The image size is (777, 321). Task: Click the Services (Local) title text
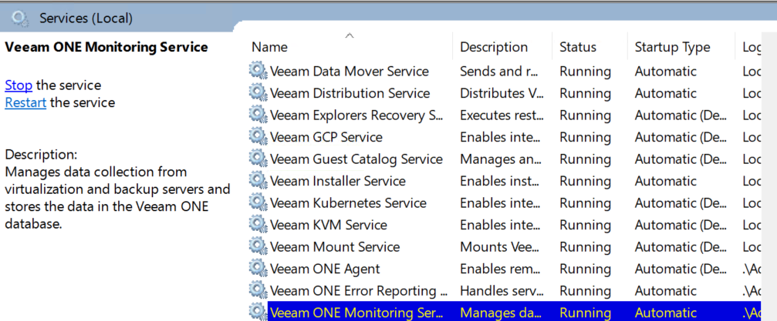pos(86,18)
